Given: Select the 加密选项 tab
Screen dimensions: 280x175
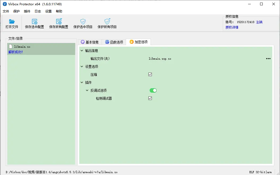Looking at the screenshot, I should click(x=138, y=42).
